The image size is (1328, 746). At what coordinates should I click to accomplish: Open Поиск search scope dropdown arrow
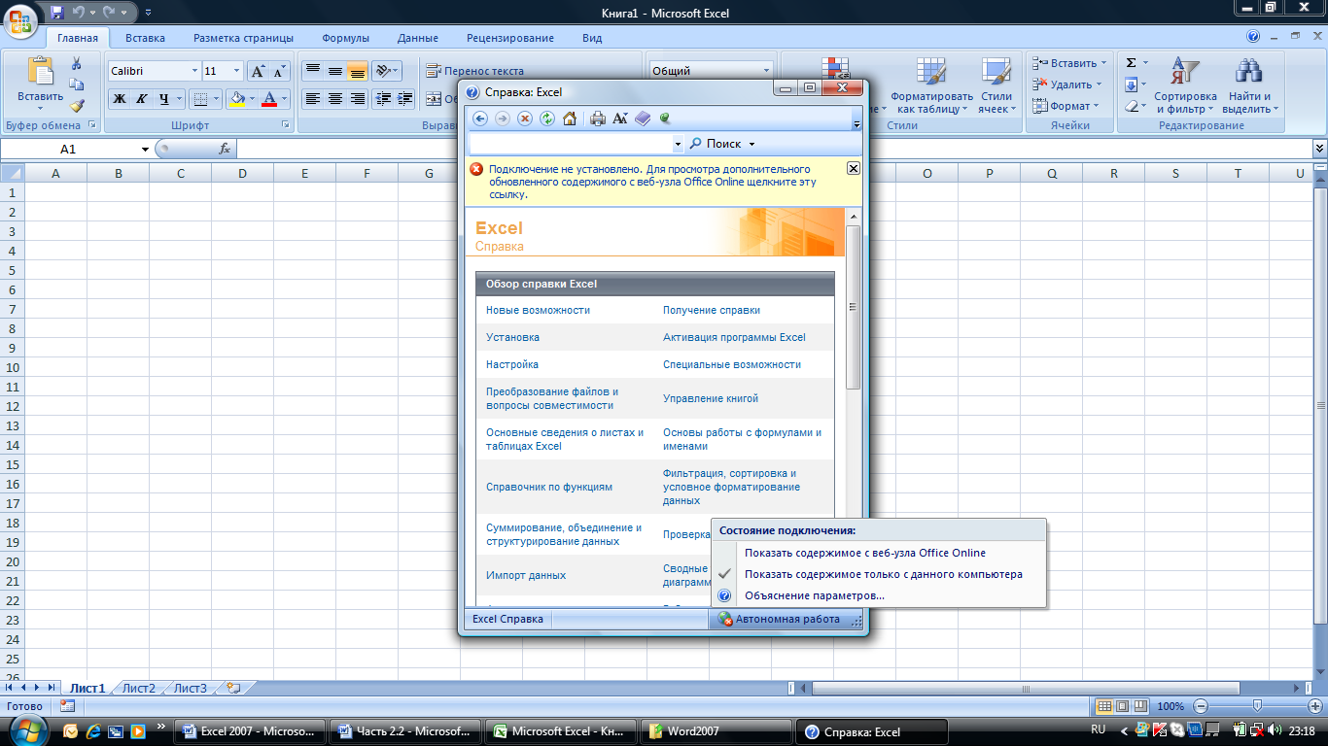click(751, 144)
